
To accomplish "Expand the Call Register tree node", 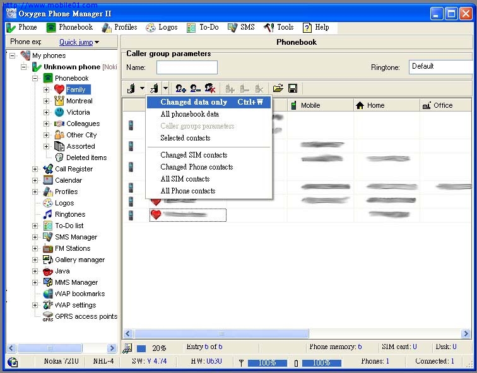I will point(35,169).
